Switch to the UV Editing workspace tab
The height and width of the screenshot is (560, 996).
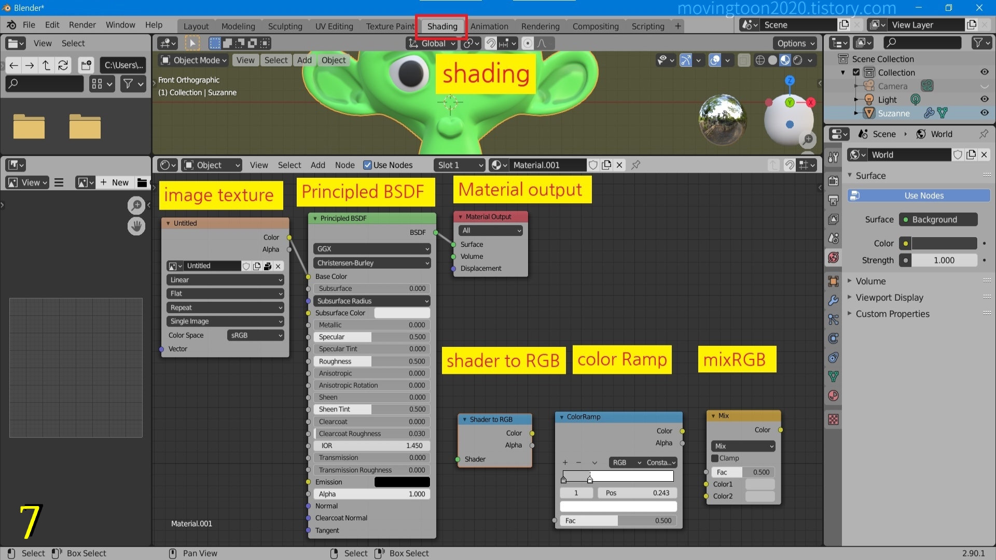[334, 26]
